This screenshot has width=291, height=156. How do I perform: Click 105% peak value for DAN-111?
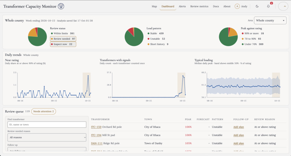coord(188,143)
